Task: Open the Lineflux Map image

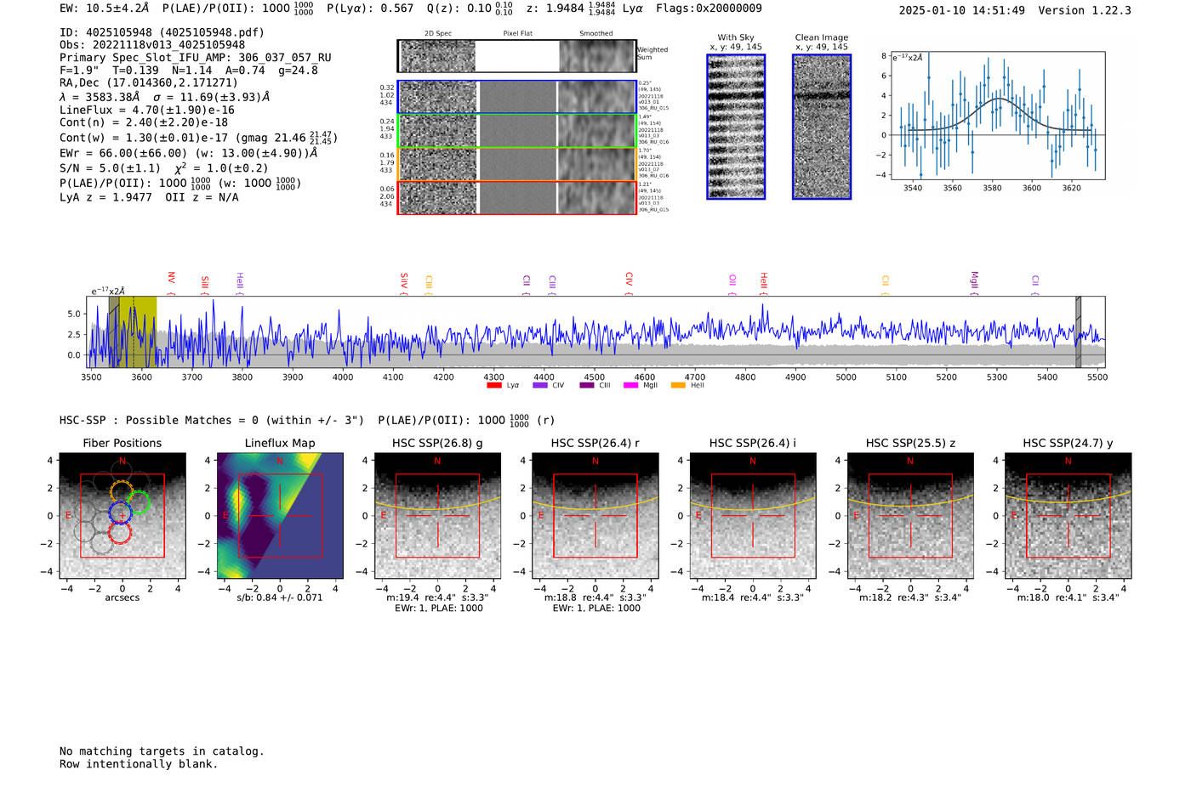Action: tap(280, 515)
